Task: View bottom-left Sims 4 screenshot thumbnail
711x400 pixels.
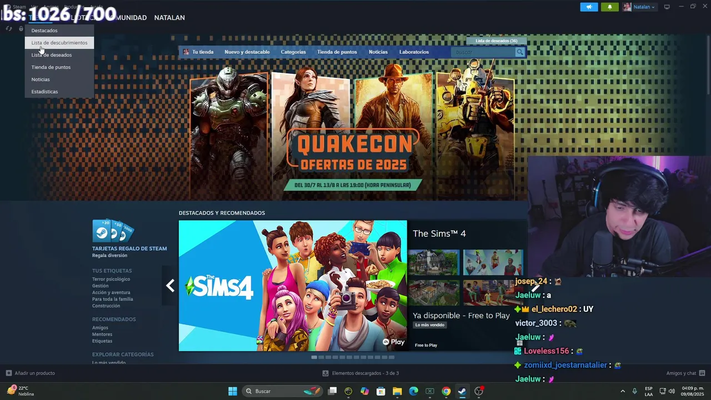Action: [x=434, y=293]
